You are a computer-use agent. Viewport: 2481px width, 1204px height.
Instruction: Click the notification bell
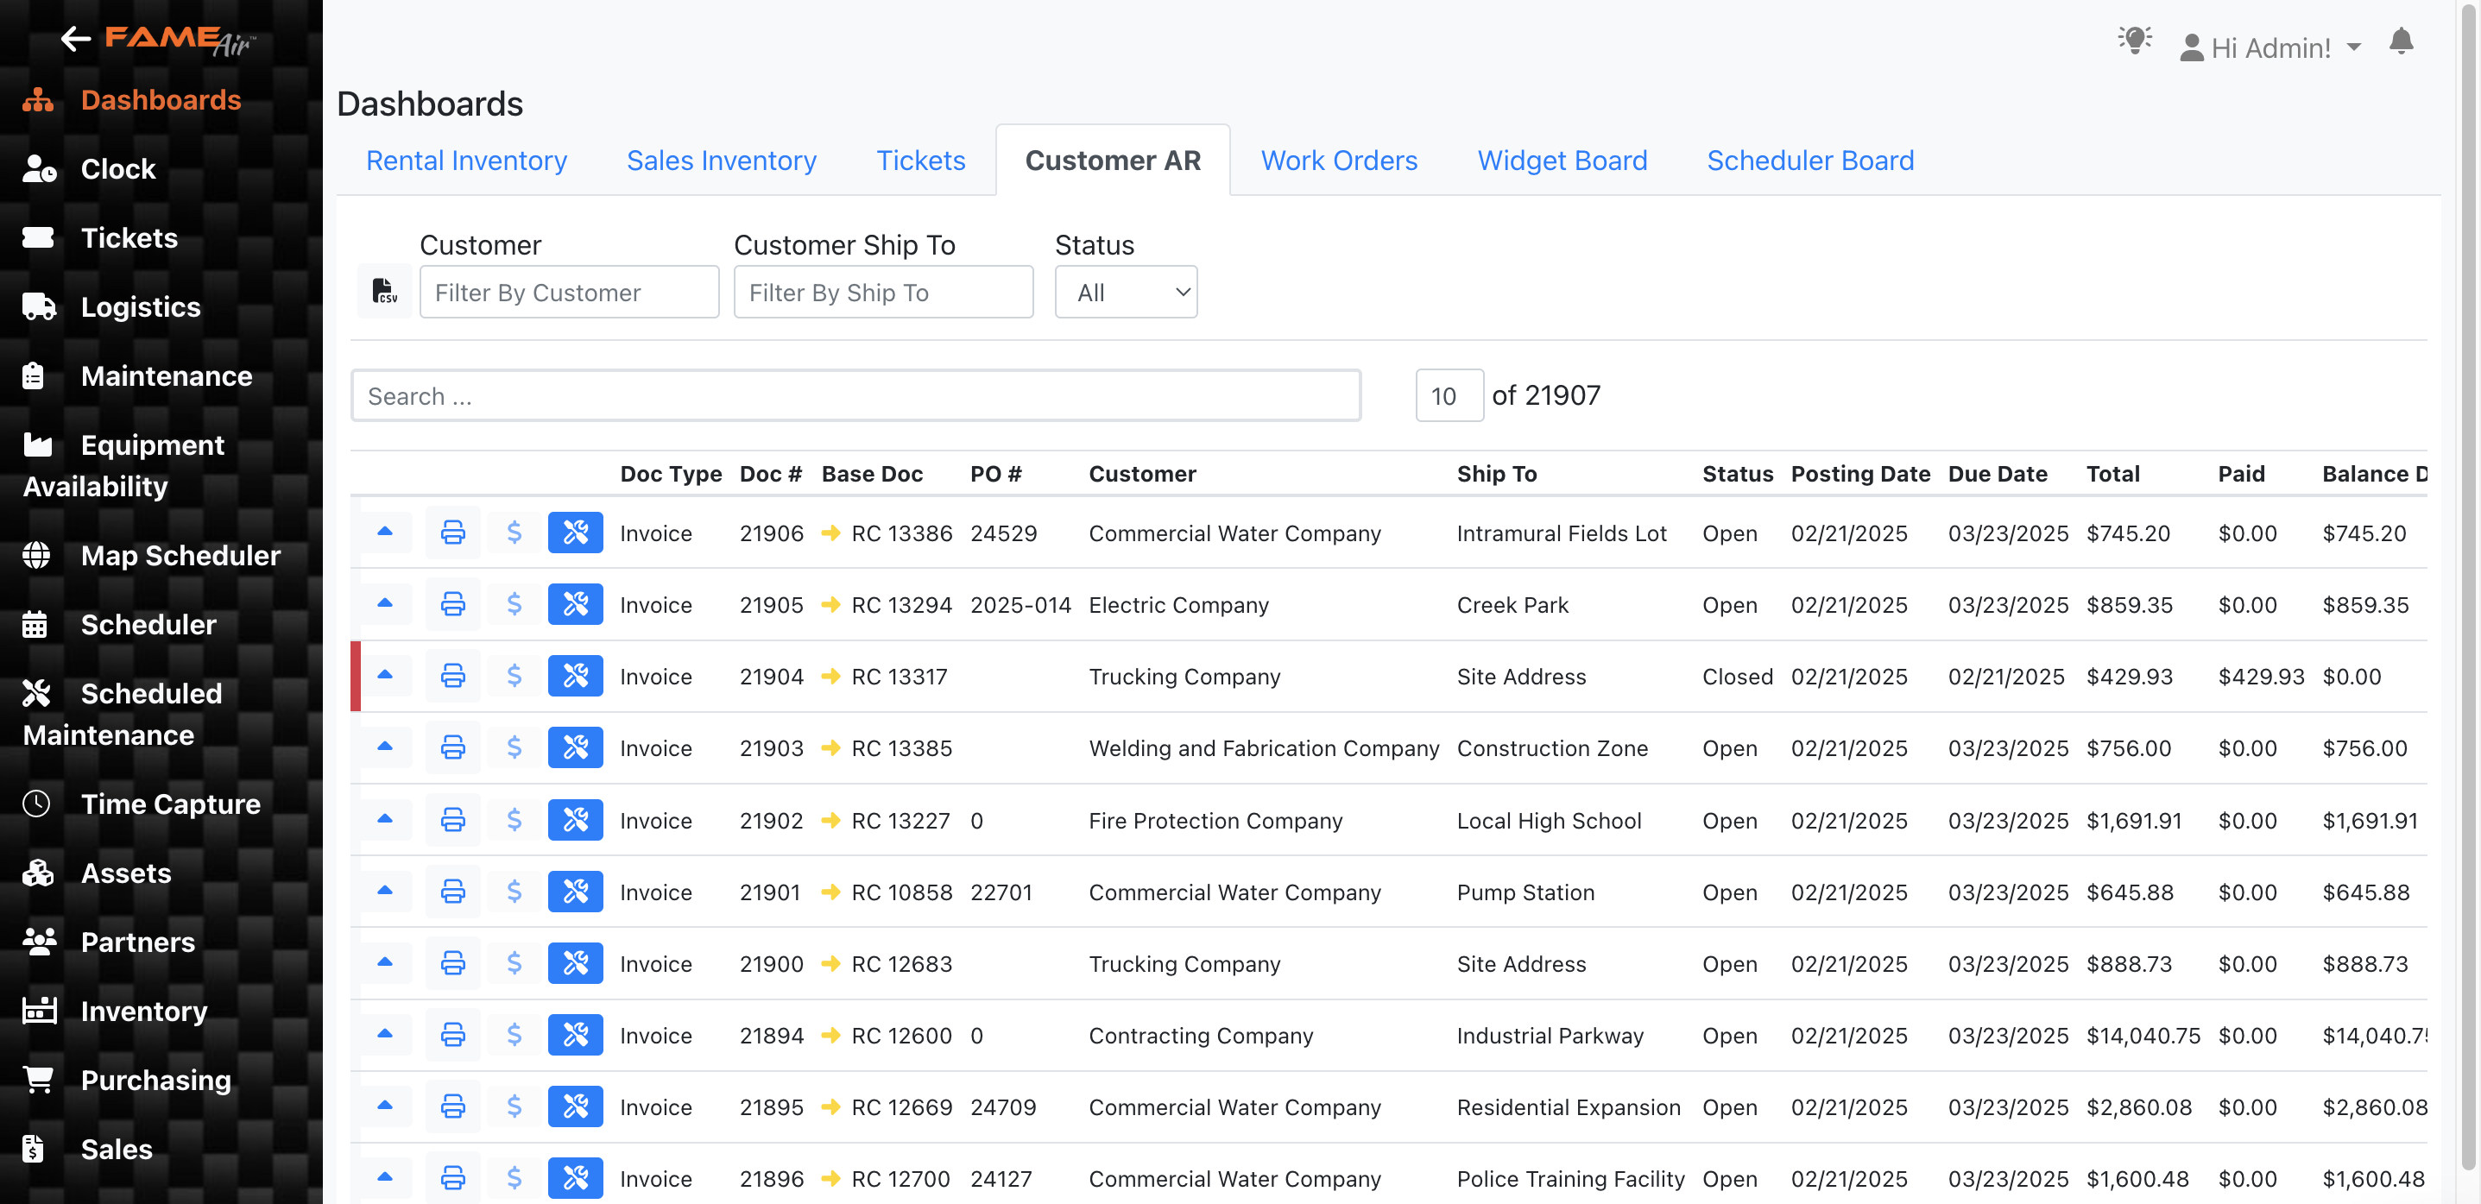[x=2402, y=42]
